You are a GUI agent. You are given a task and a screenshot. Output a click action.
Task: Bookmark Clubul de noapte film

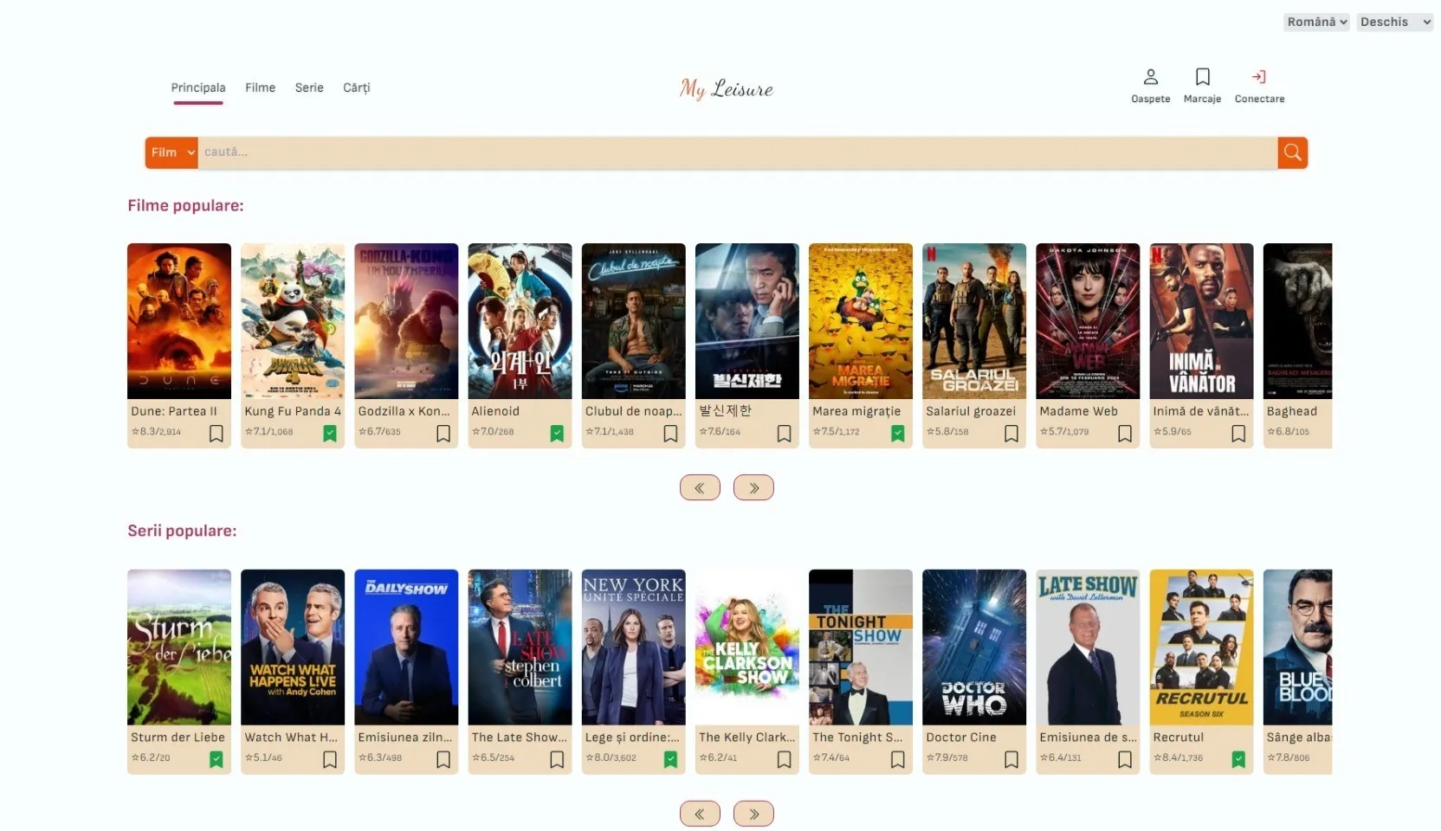(670, 434)
